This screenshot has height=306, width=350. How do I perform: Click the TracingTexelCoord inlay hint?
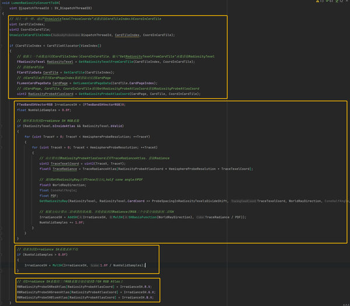click(x=244, y=201)
